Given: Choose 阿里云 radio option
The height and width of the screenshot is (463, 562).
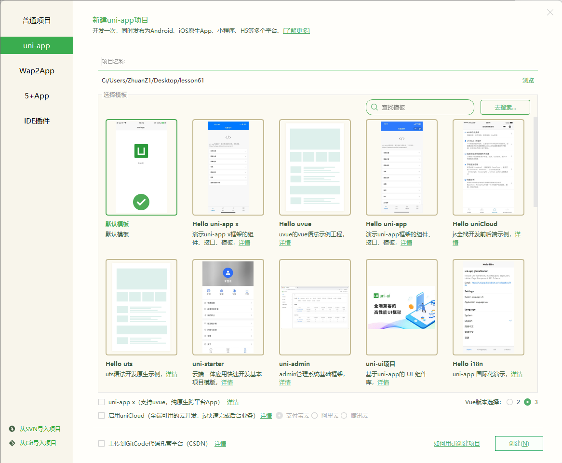Looking at the screenshot, I should tap(314, 415).
